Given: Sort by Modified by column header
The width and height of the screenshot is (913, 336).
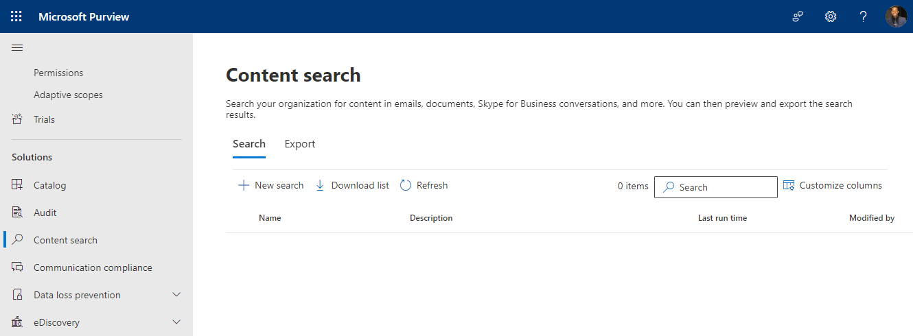Looking at the screenshot, I should (x=872, y=218).
